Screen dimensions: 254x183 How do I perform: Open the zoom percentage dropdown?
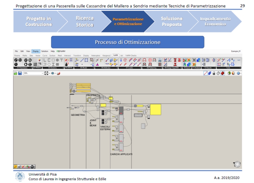click(x=42, y=73)
